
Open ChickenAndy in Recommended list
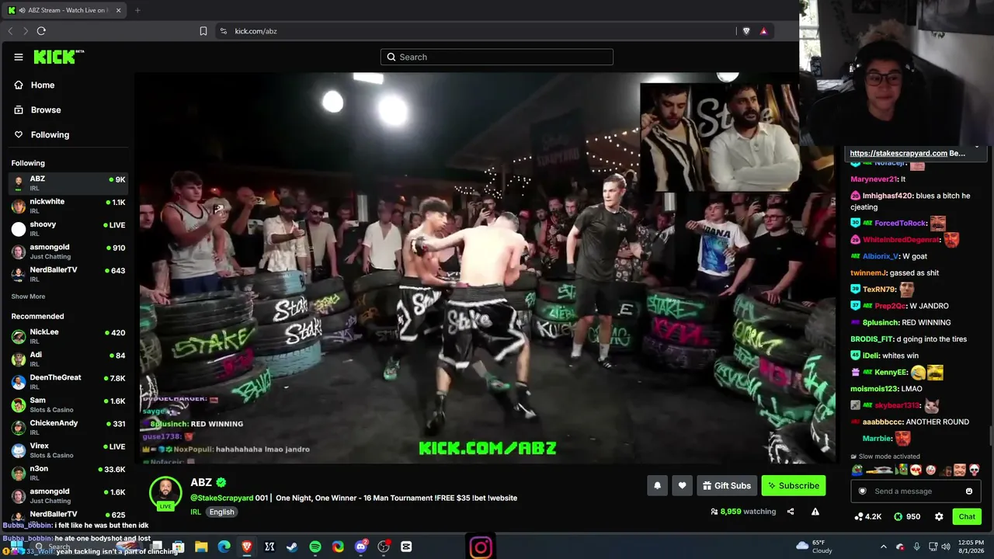(68, 427)
